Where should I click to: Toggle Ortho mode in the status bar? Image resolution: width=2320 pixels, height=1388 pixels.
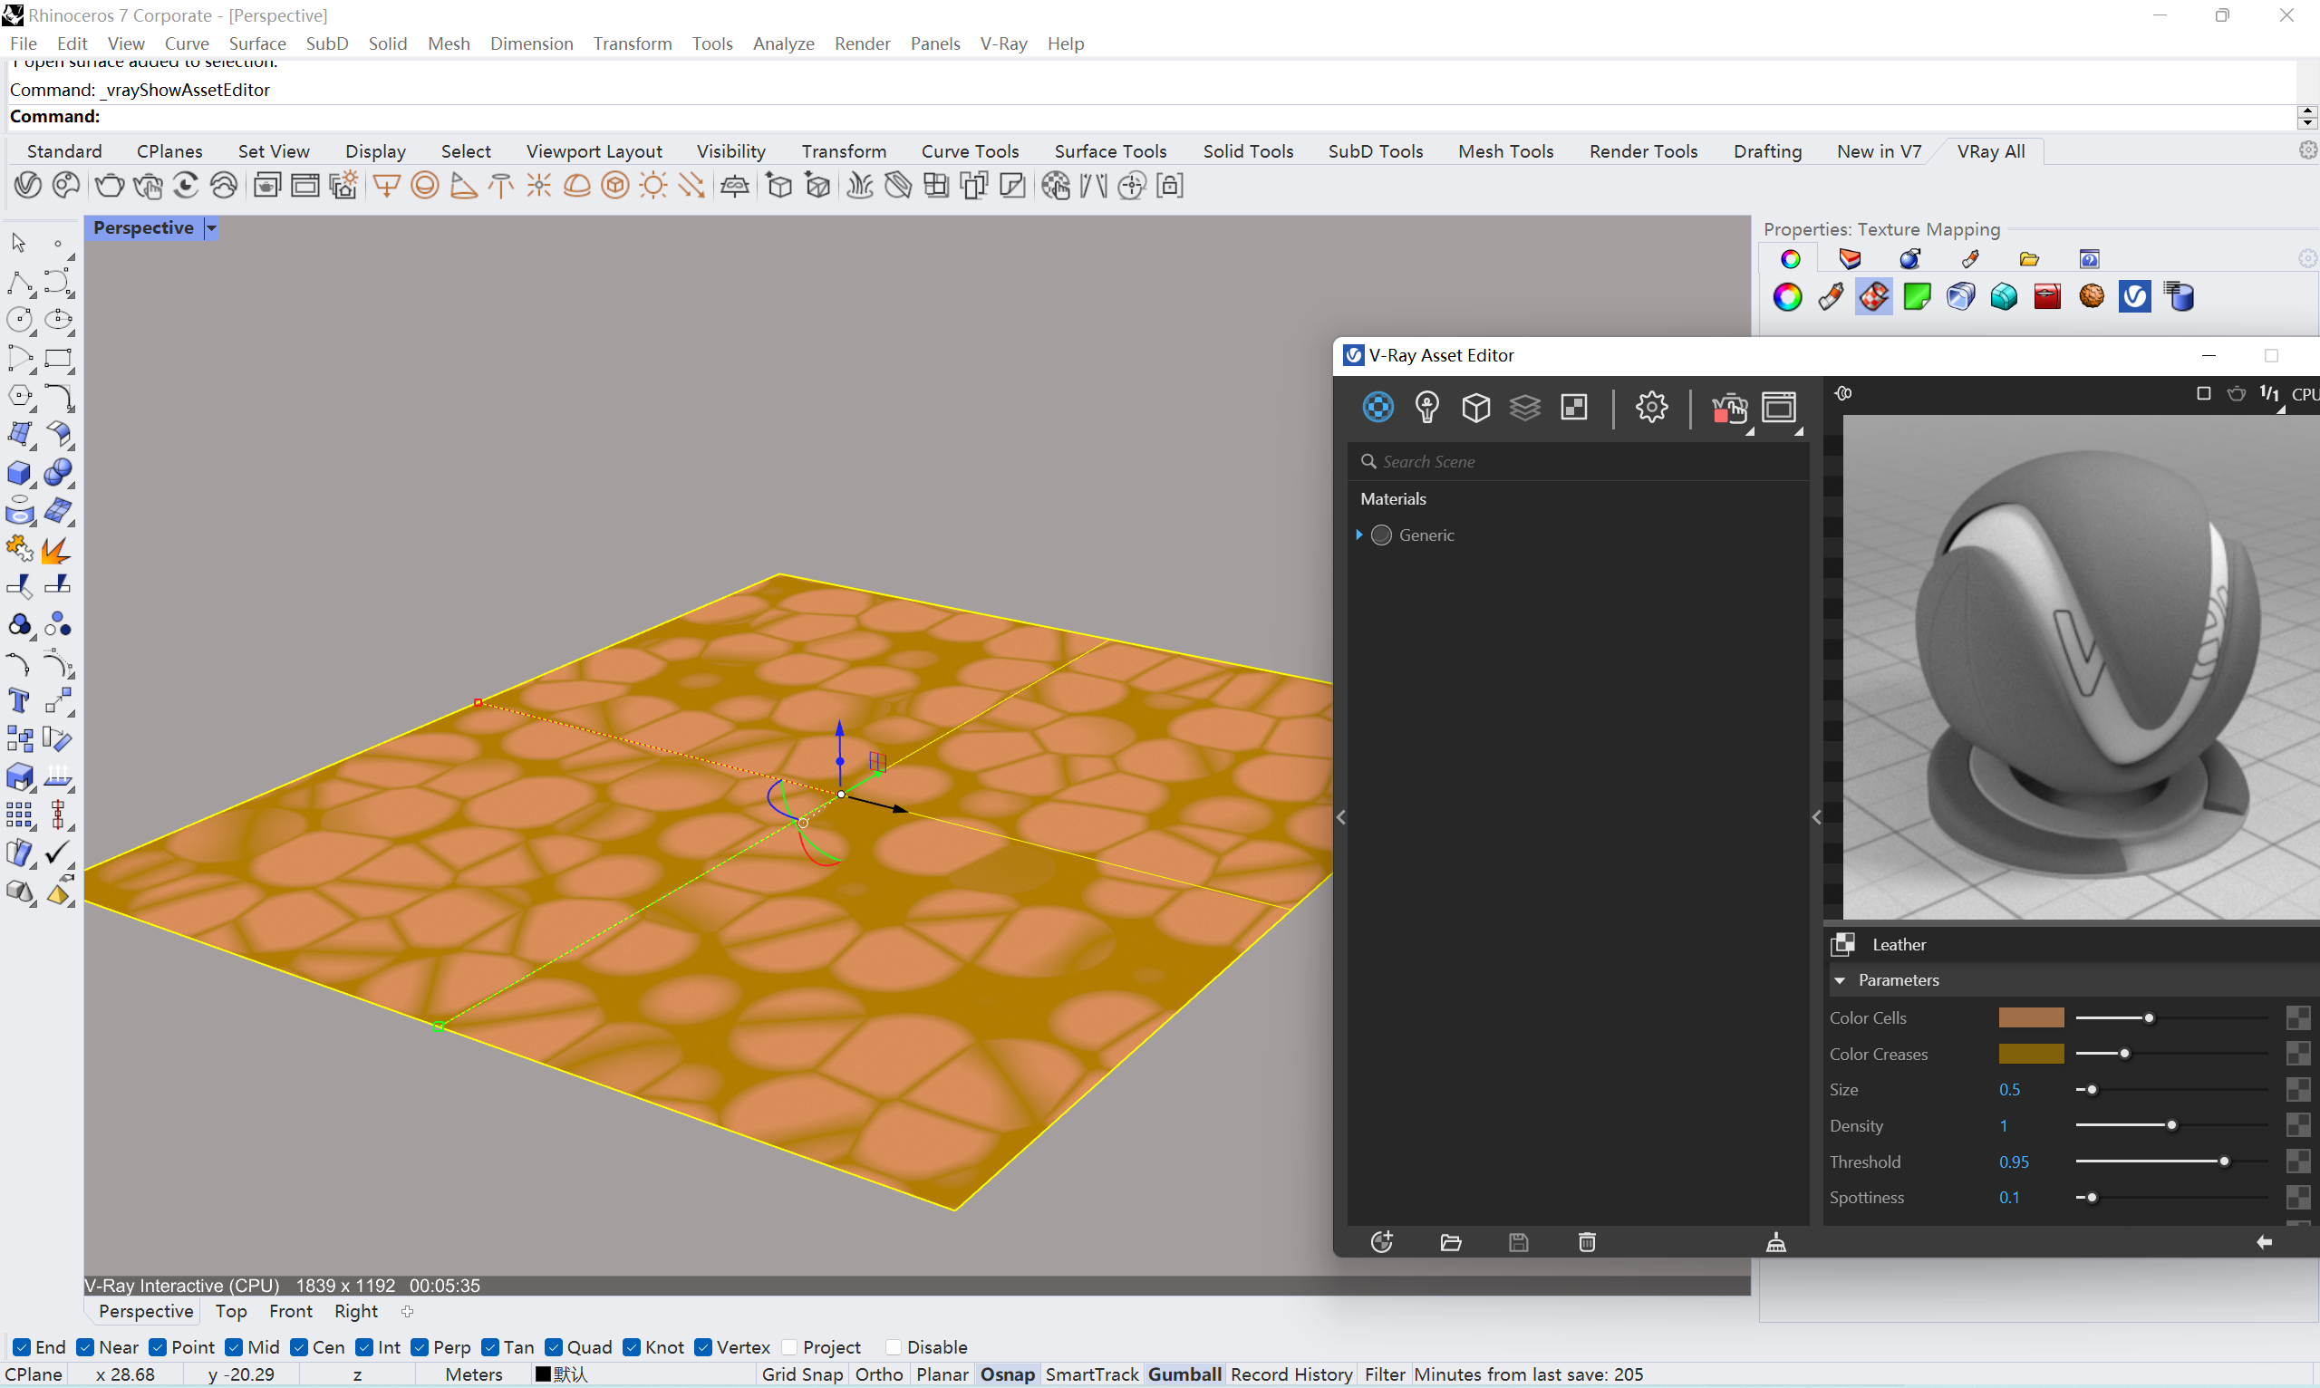pyautogui.click(x=878, y=1374)
